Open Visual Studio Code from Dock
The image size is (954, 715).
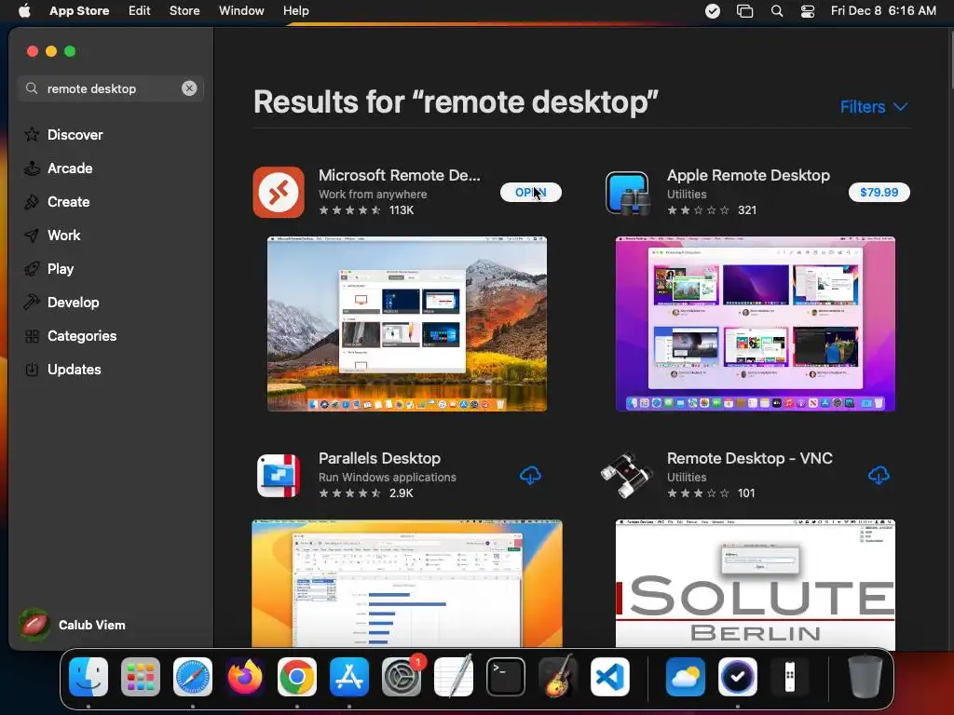click(x=609, y=676)
